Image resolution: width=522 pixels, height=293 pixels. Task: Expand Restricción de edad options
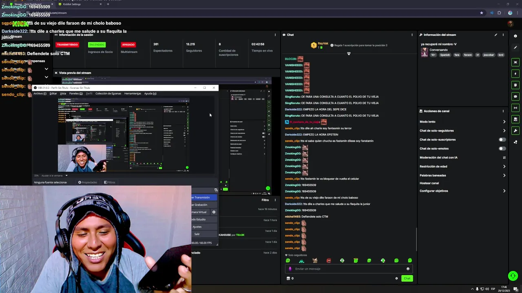(x=504, y=166)
